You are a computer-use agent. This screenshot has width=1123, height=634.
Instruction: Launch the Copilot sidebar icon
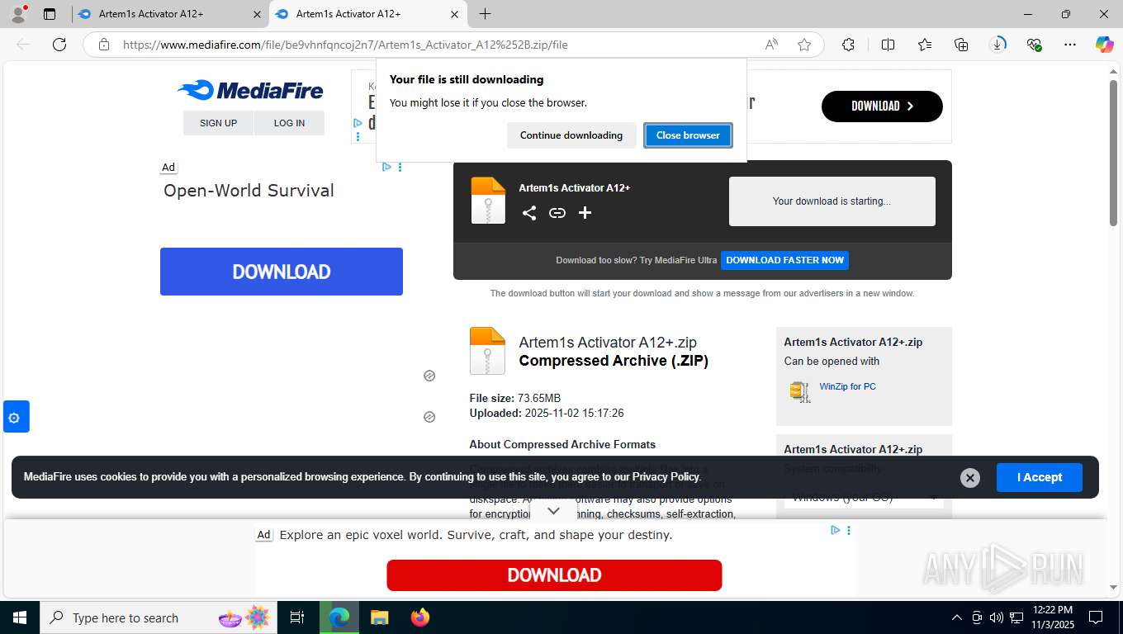(x=1104, y=45)
